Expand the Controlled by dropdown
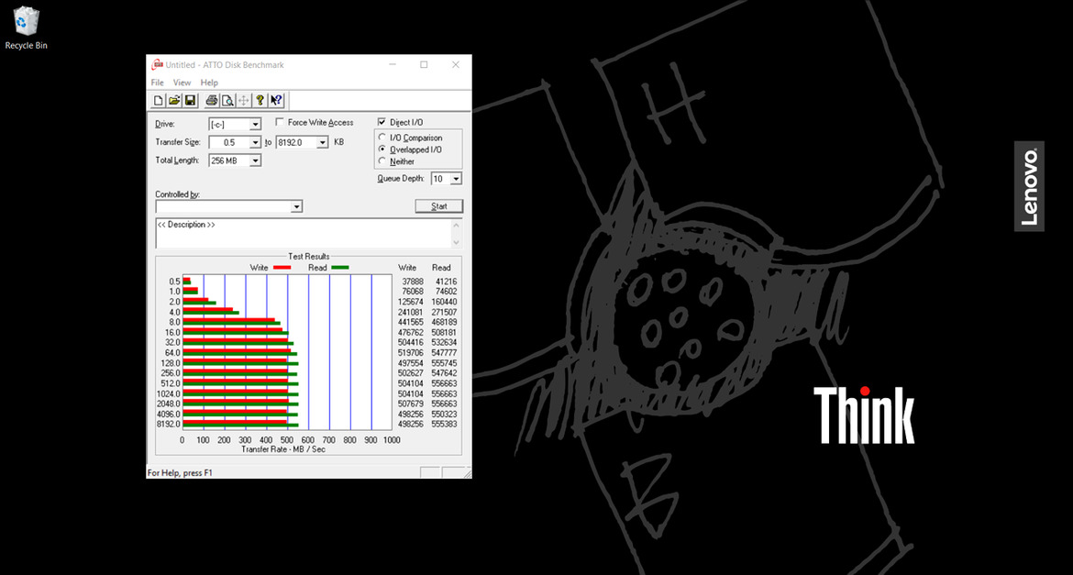The height and width of the screenshot is (575, 1073). 296,206
